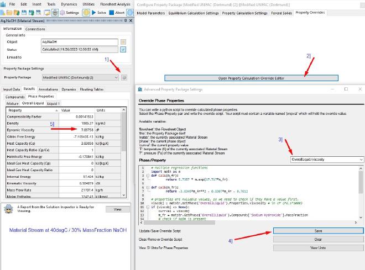
Task: Open the Flowsheet Analysis menu
Action: pos(116,4)
